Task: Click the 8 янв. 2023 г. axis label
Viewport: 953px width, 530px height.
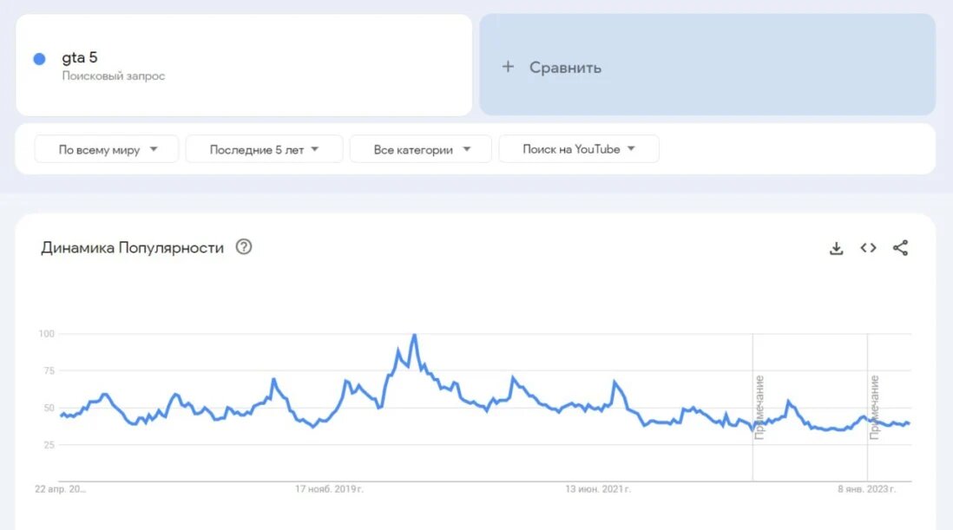Action: 867,488
